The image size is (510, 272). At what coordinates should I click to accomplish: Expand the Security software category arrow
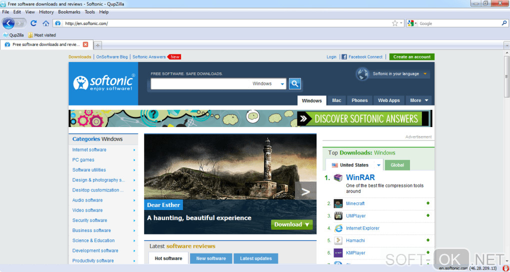[134, 220]
